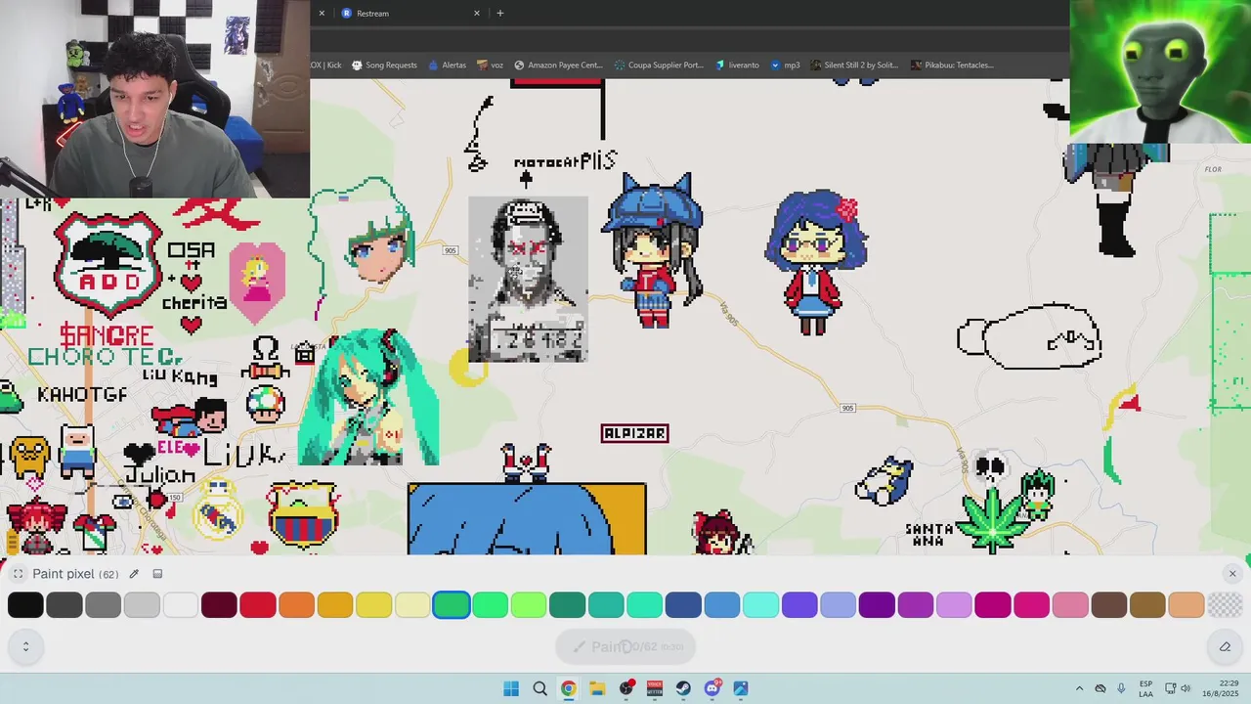Close the Paint pixel panel
This screenshot has height=704, width=1251.
coord(1232,574)
